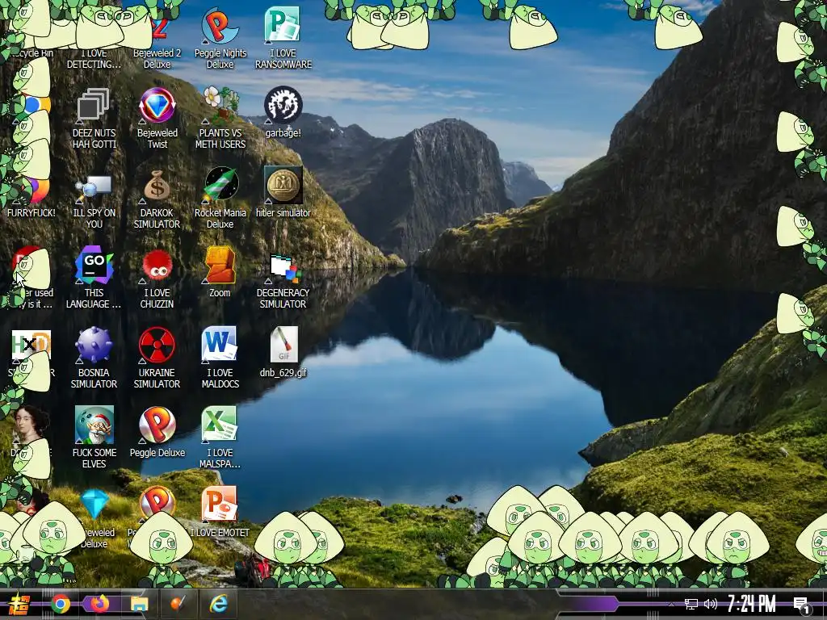
Task: Open the HxD hex editor desktop icon
Action: pos(31,346)
